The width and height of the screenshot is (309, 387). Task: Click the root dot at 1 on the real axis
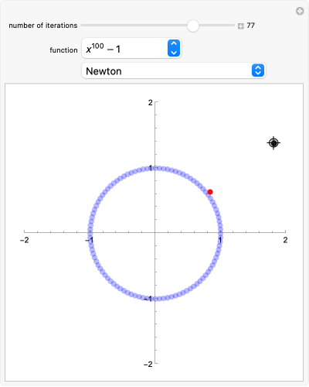220,232
